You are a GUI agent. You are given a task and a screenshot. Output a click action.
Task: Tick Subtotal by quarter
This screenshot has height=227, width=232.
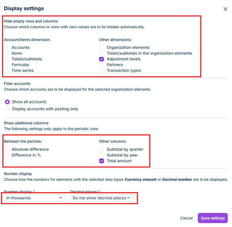[101, 149]
